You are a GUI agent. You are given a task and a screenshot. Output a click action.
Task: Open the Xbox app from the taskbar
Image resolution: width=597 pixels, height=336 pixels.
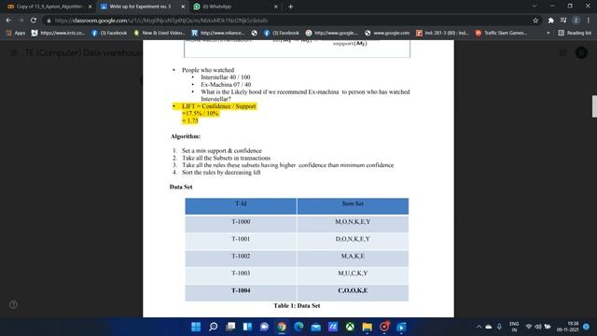coord(350,327)
